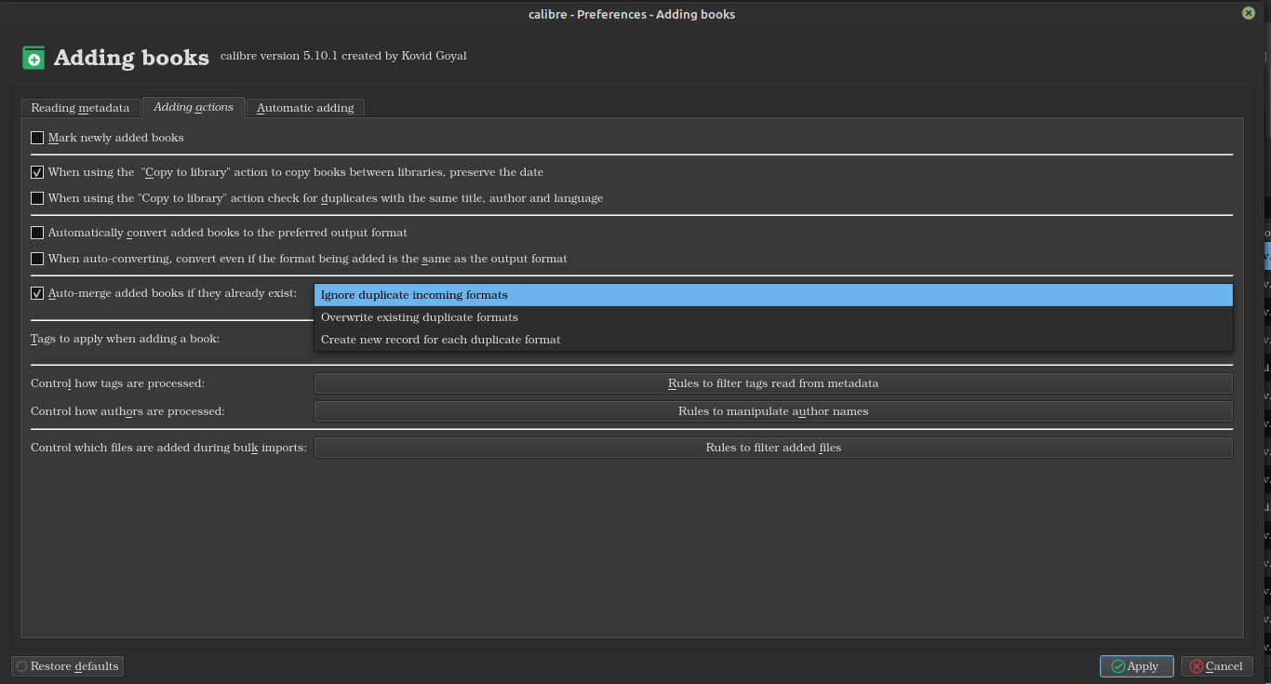
Task: Enable duplicate check for Copy to library
Action: point(37,198)
